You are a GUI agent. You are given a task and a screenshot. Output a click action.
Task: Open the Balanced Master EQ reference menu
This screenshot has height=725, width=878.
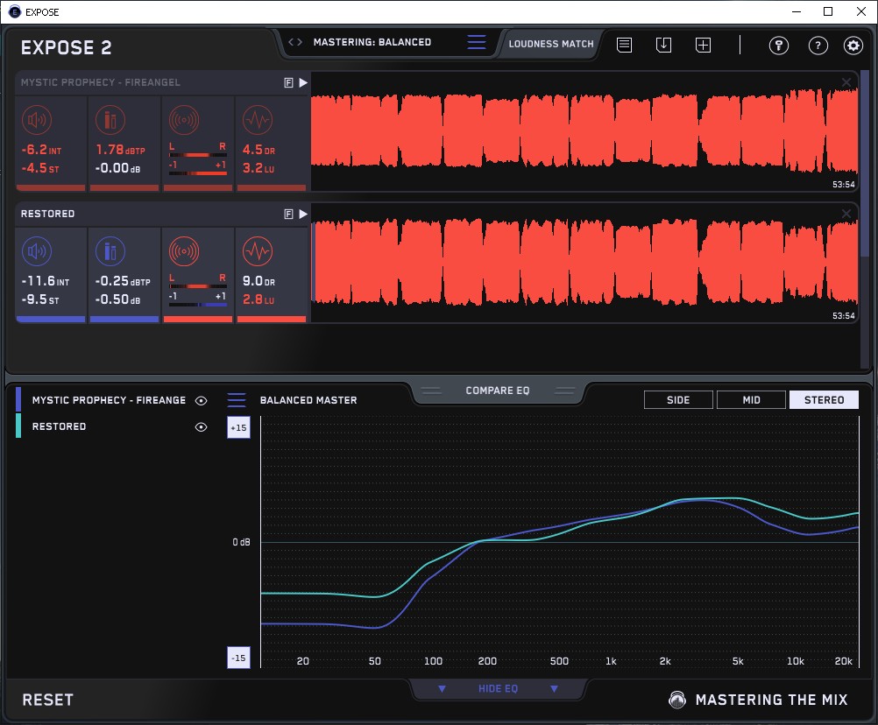click(237, 400)
